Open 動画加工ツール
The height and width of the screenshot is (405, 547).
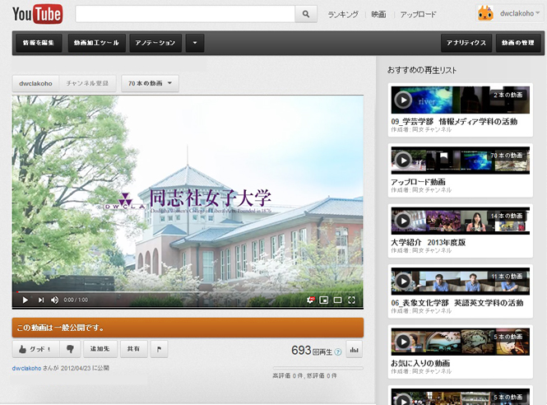coord(96,43)
